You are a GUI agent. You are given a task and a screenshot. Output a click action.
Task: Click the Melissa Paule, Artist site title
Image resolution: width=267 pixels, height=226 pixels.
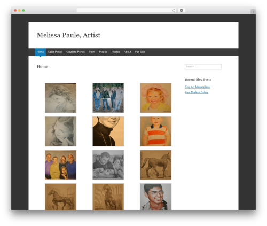coord(68,35)
